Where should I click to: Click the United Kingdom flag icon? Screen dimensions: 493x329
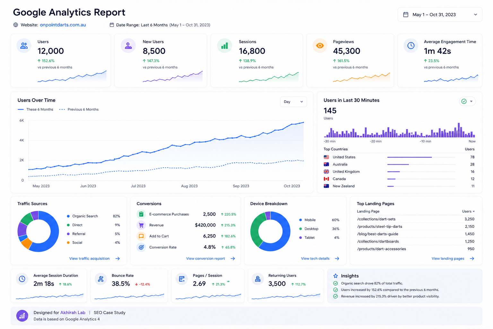coord(326,172)
